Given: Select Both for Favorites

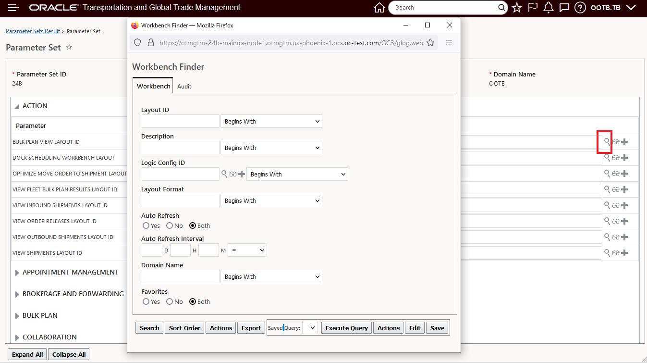Looking at the screenshot, I should pyautogui.click(x=193, y=301).
